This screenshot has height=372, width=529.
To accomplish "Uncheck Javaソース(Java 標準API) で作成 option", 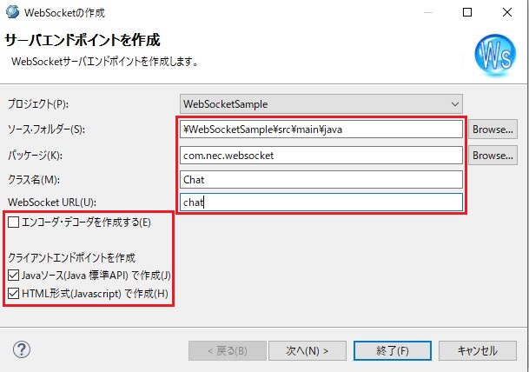I will [13, 276].
